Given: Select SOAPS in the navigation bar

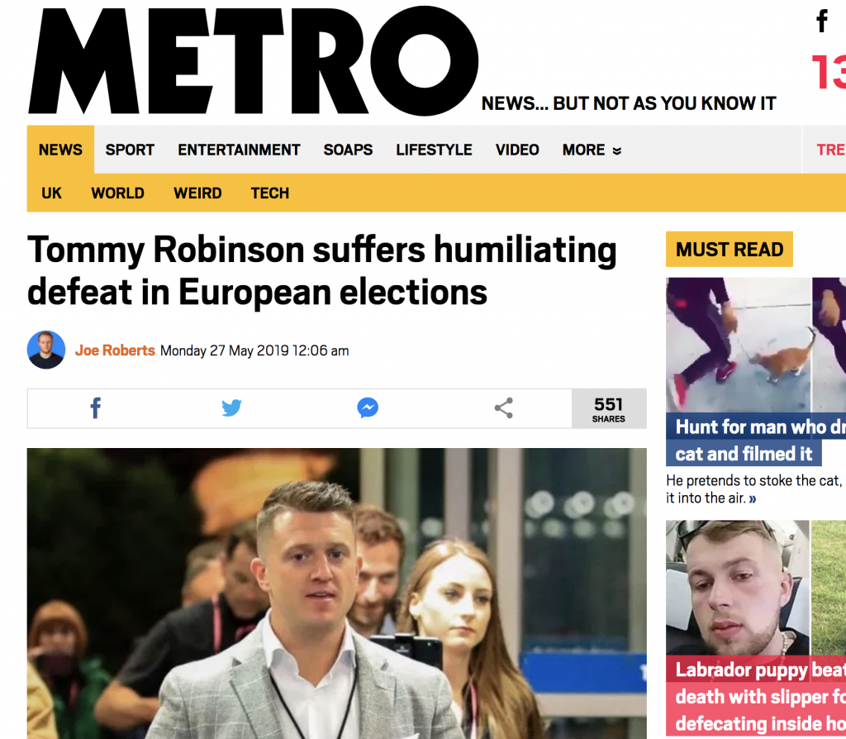Looking at the screenshot, I should pyautogui.click(x=348, y=150).
